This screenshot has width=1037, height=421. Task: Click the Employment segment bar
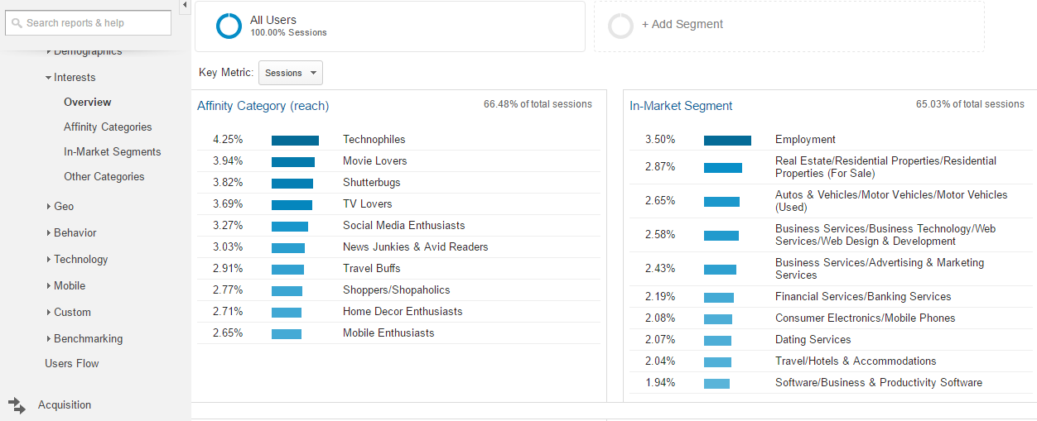pyautogui.click(x=727, y=140)
